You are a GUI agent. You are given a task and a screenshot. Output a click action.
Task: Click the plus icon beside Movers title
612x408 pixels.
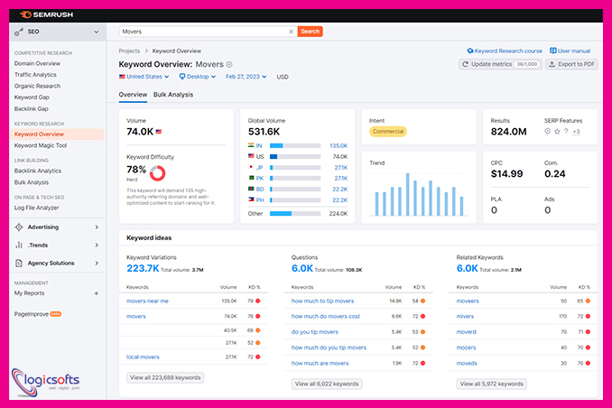(229, 65)
